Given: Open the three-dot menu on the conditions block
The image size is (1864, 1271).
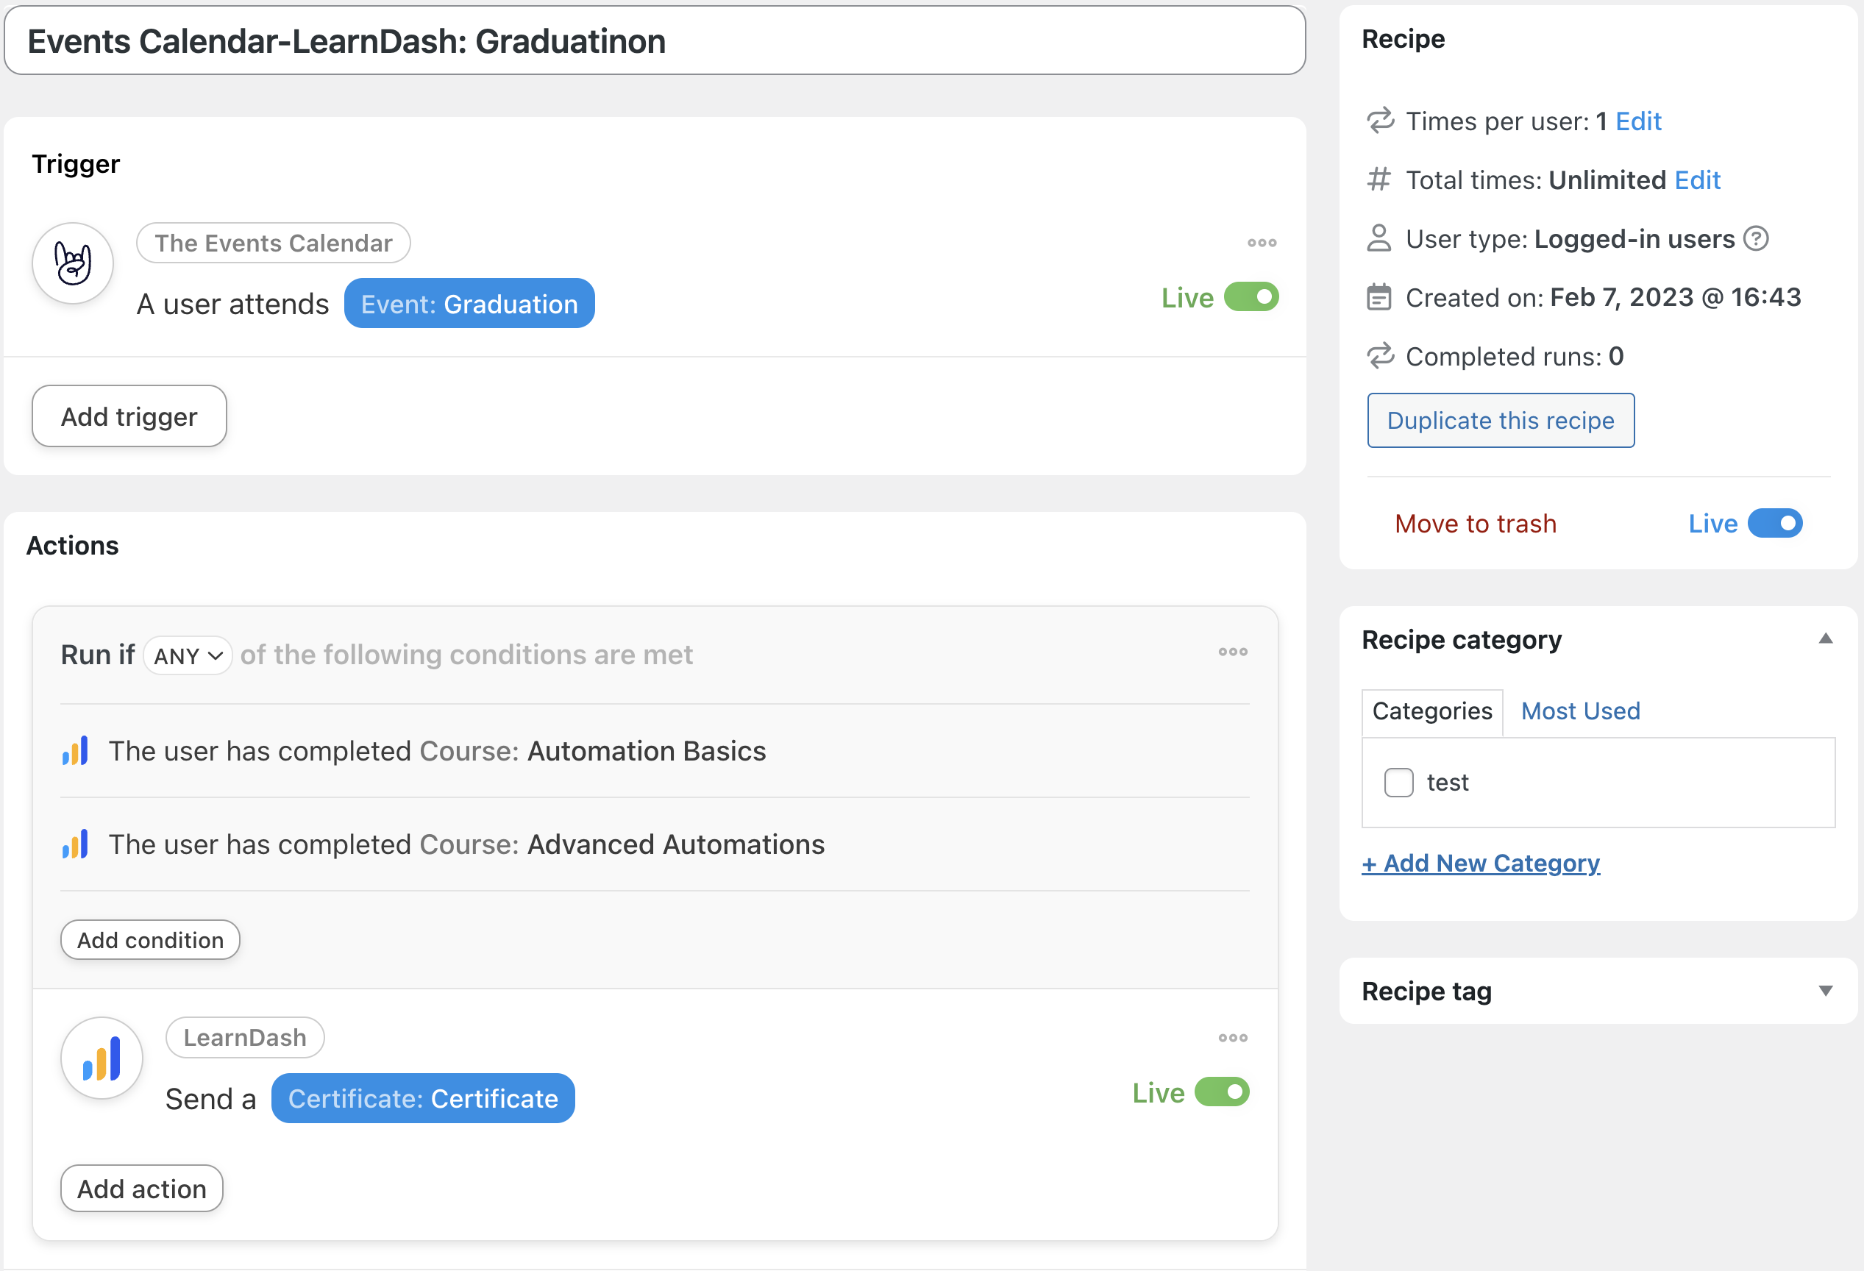Looking at the screenshot, I should (x=1233, y=651).
